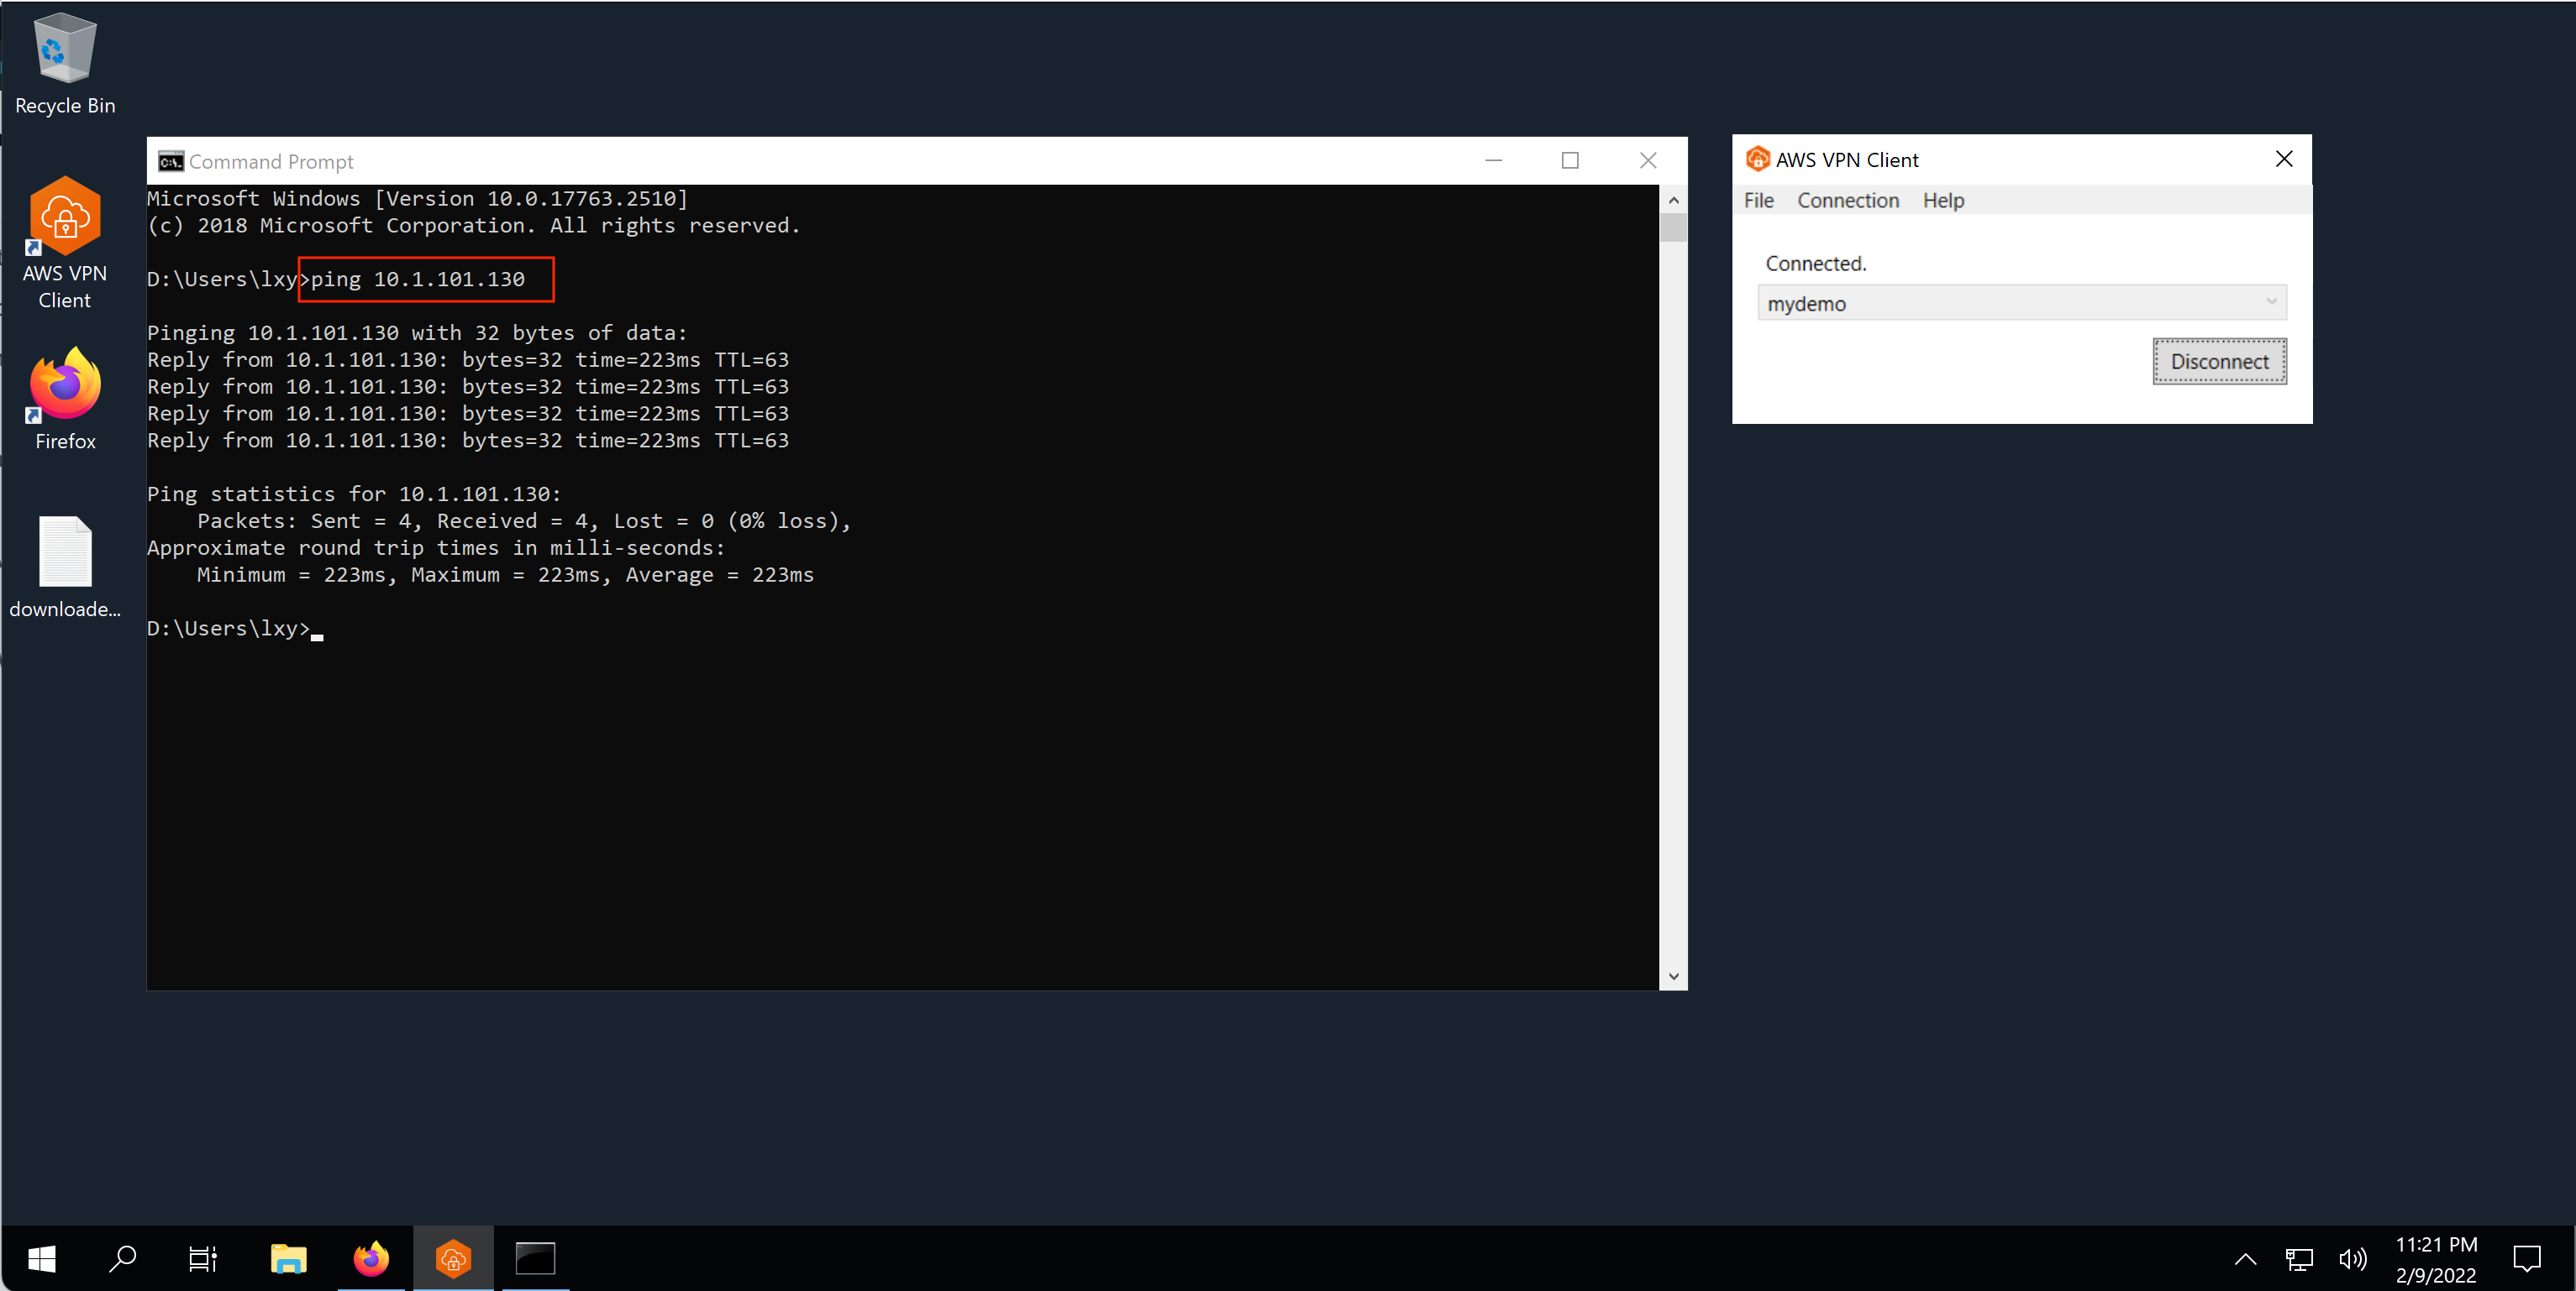Image resolution: width=2576 pixels, height=1291 pixels.
Task: Select the downloaded file on desktop
Action: click(x=65, y=567)
